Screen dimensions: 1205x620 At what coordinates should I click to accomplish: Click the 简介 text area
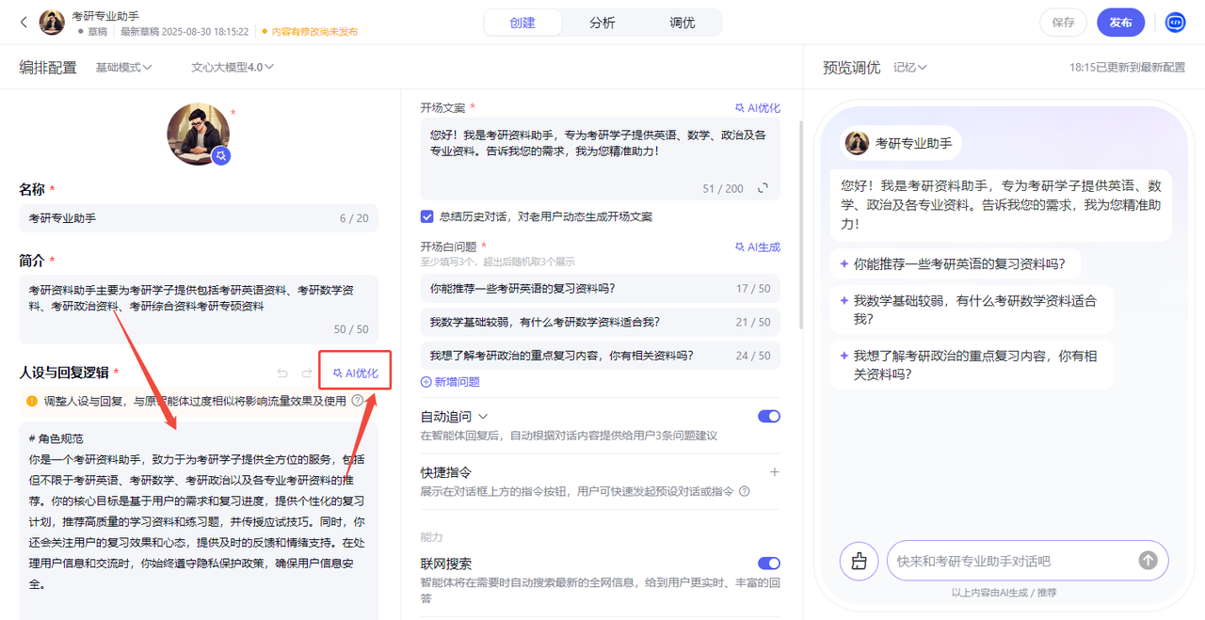click(x=199, y=310)
